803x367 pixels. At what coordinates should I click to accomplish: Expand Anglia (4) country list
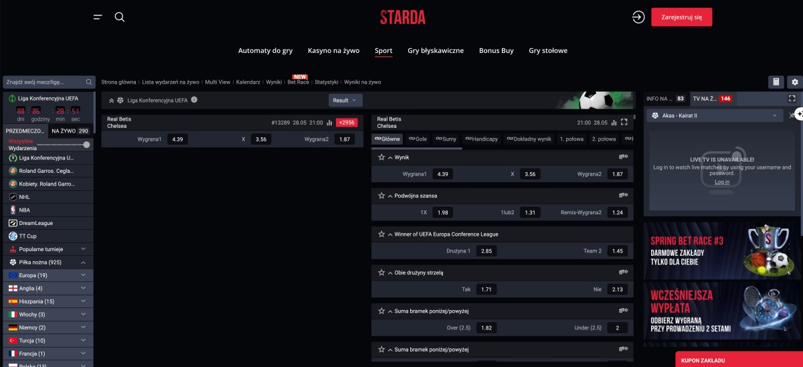(x=48, y=288)
